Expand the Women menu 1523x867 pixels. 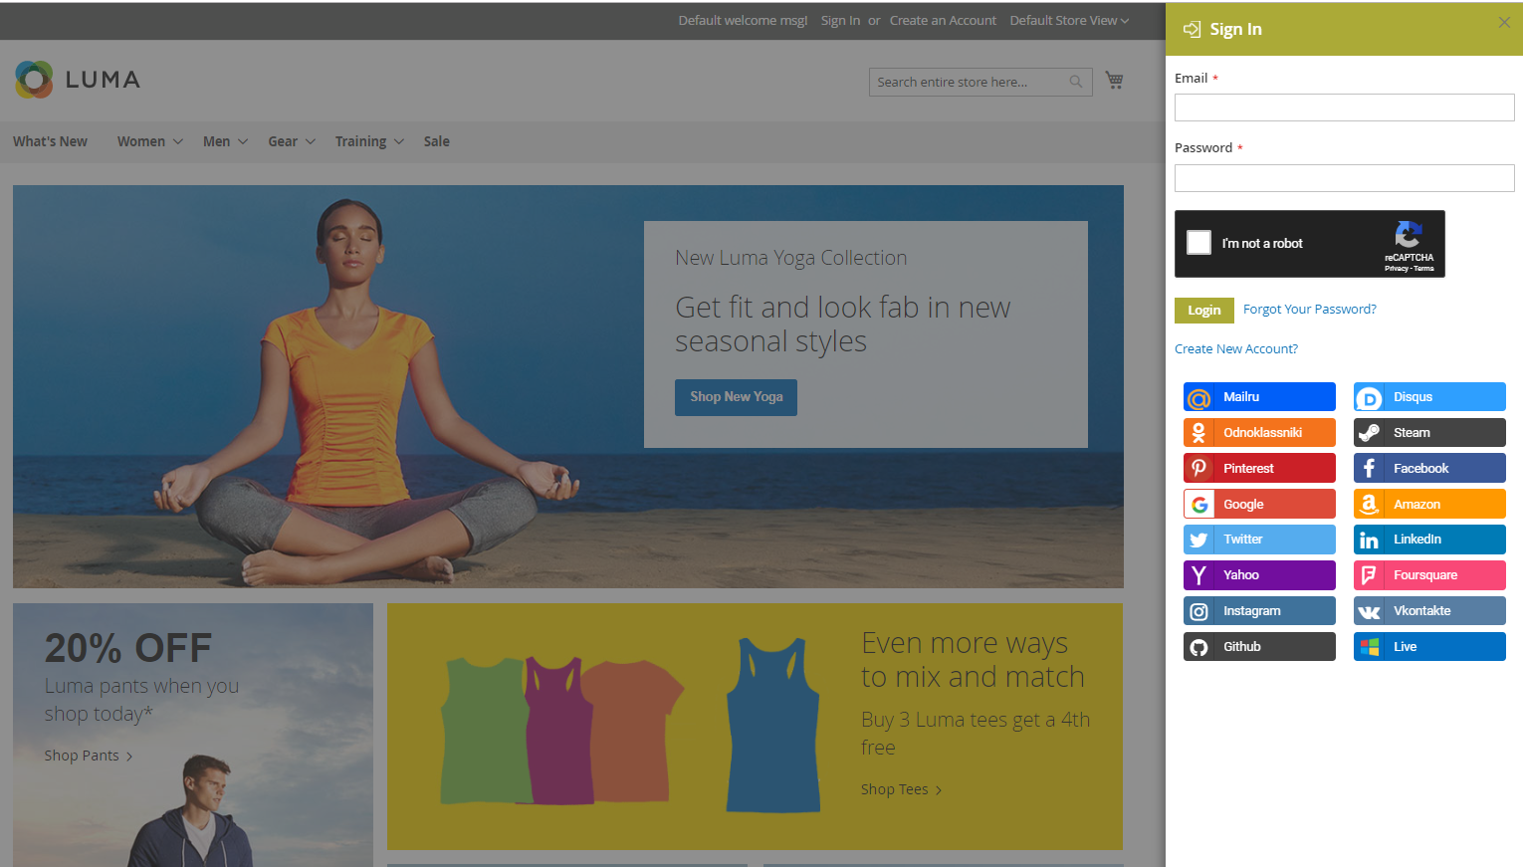tap(149, 141)
